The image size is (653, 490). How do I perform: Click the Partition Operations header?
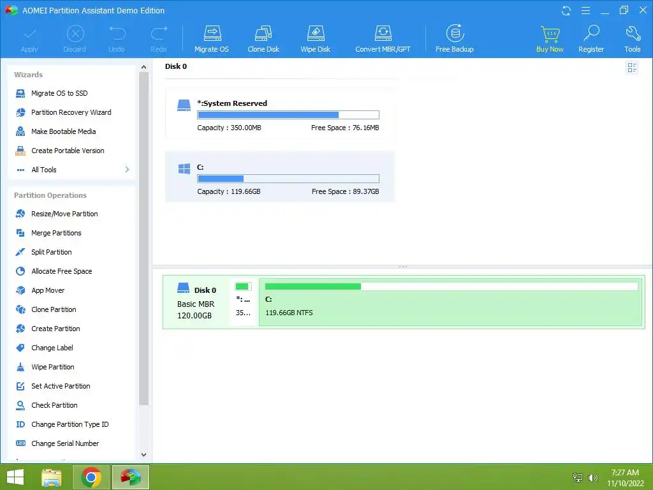50,195
